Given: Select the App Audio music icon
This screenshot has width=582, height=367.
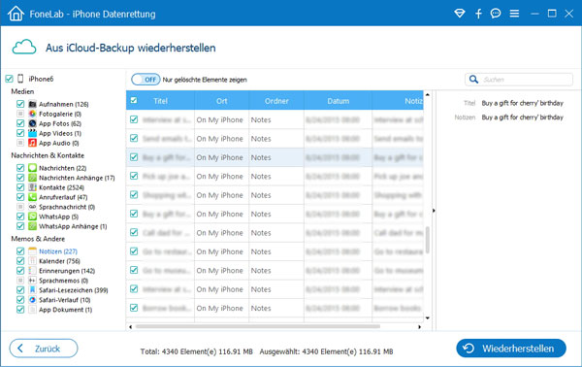Looking at the screenshot, I should point(33,143).
